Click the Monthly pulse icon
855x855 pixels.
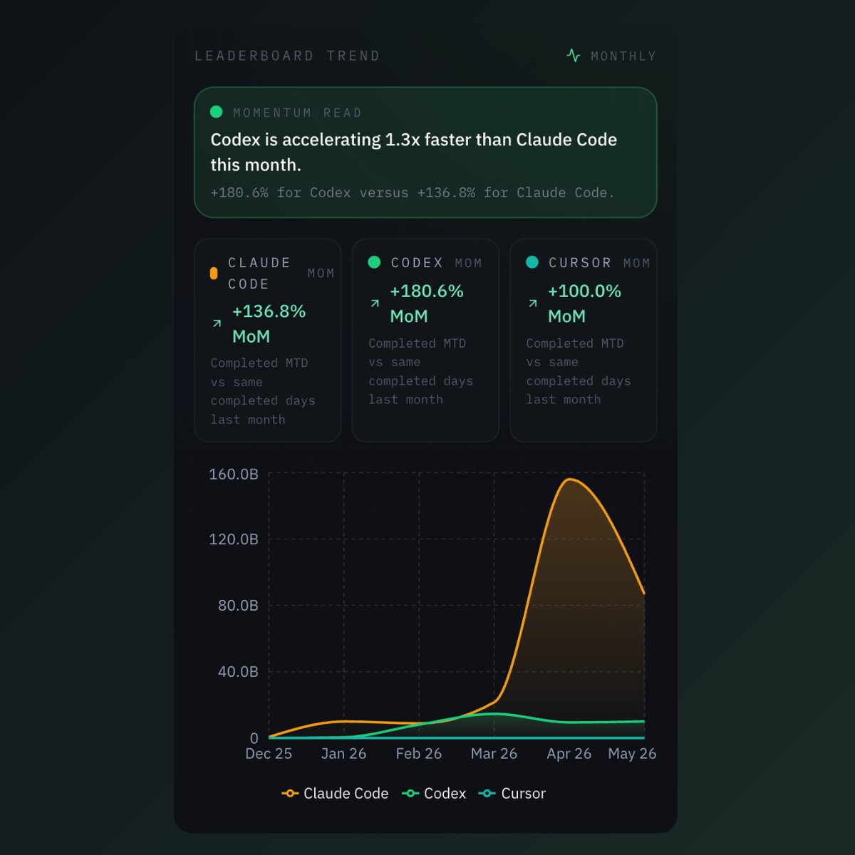(574, 56)
